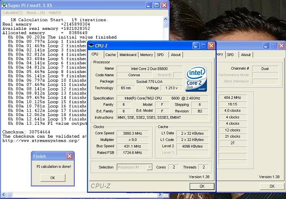This screenshot has width=286, height=199.
Task: Click the Rated FSB value 1724.6 MHz
Action: coord(132,153)
